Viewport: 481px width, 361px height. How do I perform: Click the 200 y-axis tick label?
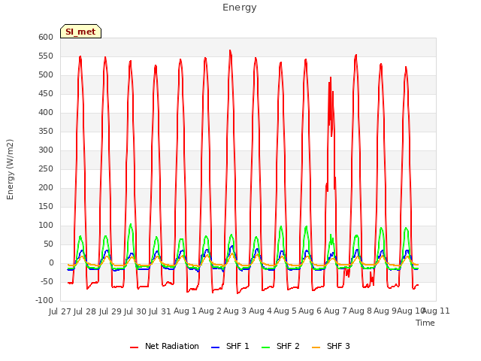tap(46, 188)
